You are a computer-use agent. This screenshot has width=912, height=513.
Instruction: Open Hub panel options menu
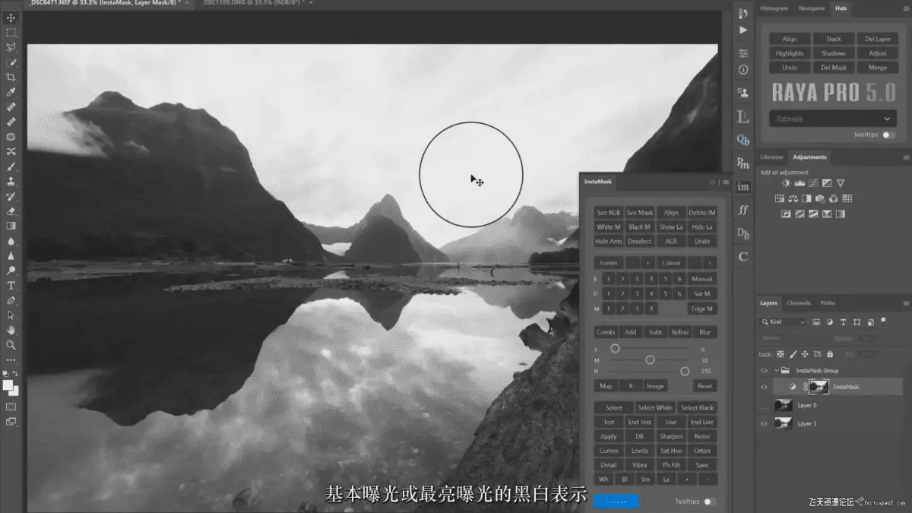point(906,9)
